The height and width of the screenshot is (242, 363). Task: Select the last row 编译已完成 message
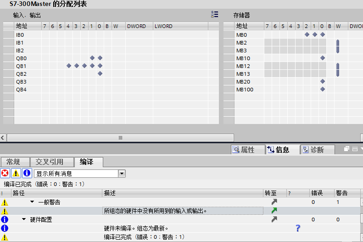pyautogui.click(x=144, y=237)
